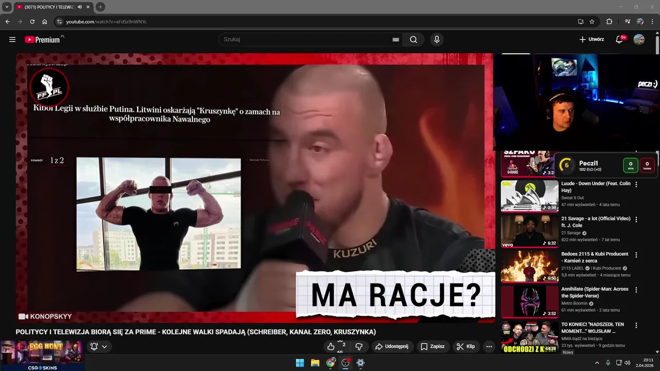Go forward in browser history
660x371 pixels.
tap(20, 22)
